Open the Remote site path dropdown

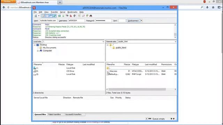175,42
